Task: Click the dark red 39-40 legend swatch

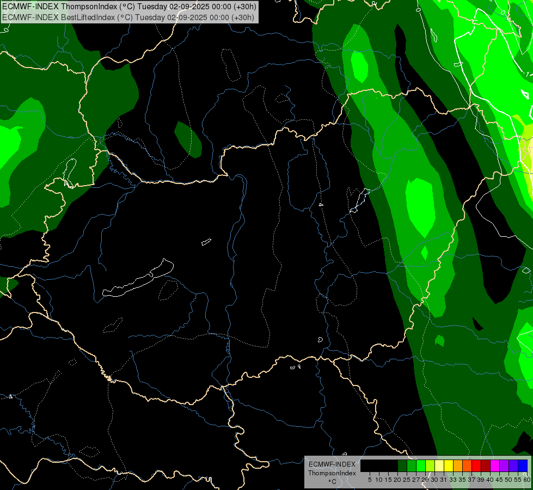Action: pyautogui.click(x=486, y=466)
